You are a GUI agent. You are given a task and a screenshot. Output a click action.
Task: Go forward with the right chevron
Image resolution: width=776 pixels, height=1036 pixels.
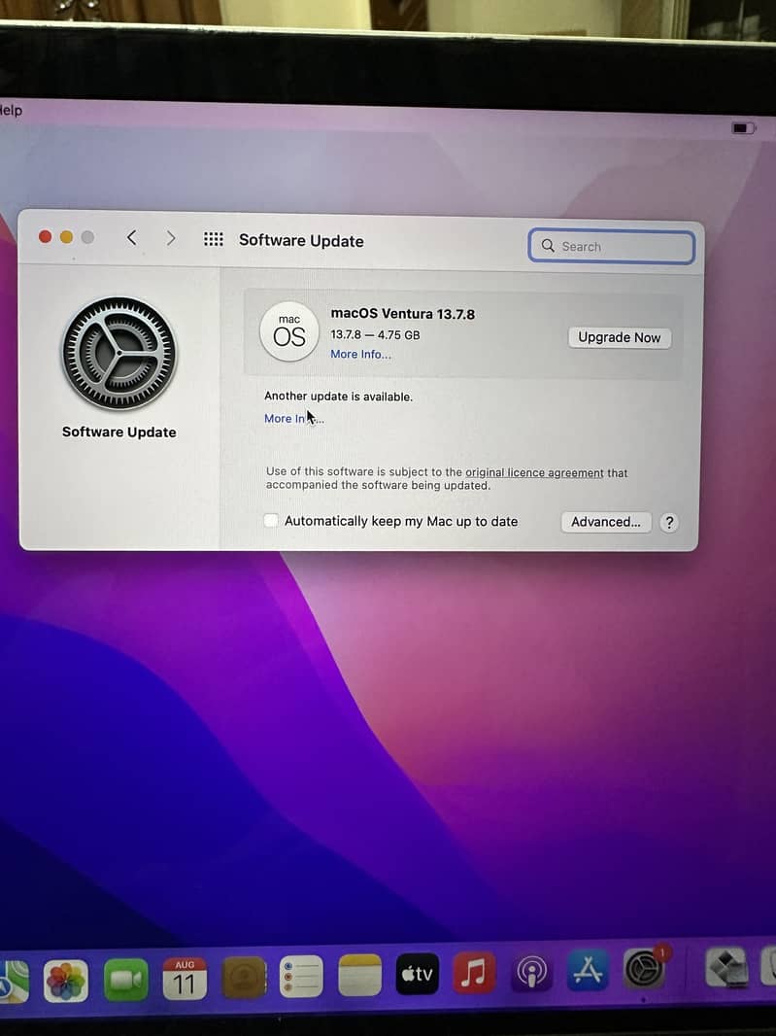(171, 238)
